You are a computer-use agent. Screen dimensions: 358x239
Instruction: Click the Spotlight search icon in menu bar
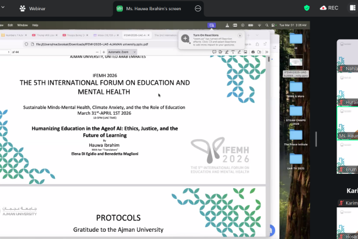pyautogui.click(x=267, y=25)
